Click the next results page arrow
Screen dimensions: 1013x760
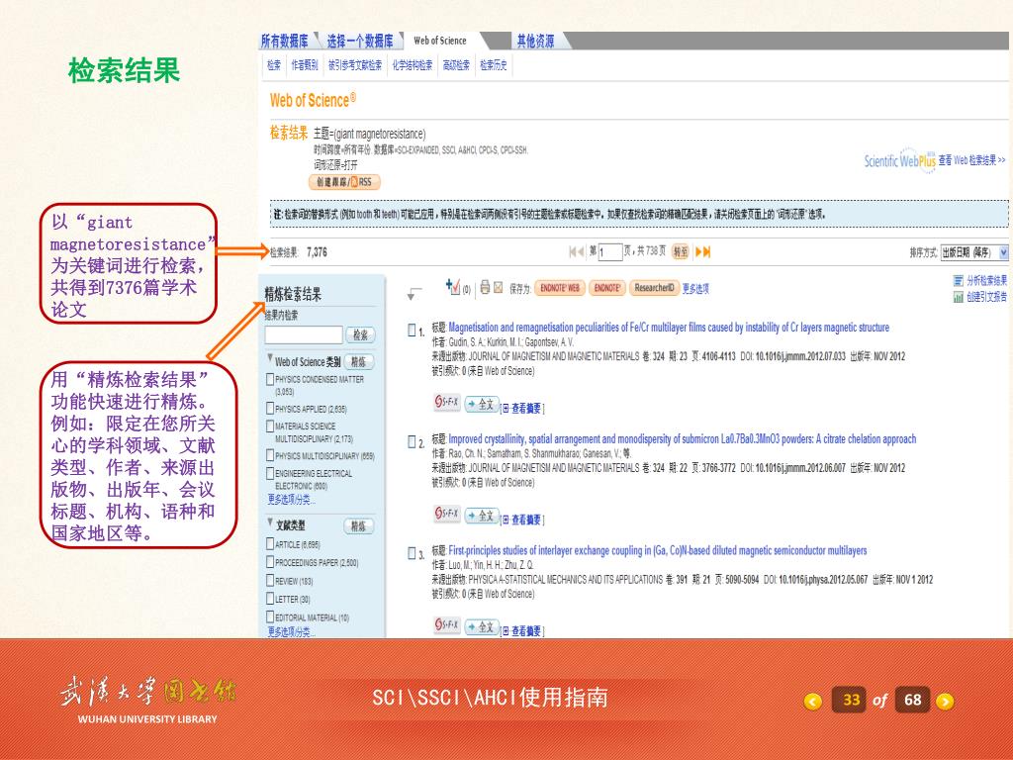point(697,252)
